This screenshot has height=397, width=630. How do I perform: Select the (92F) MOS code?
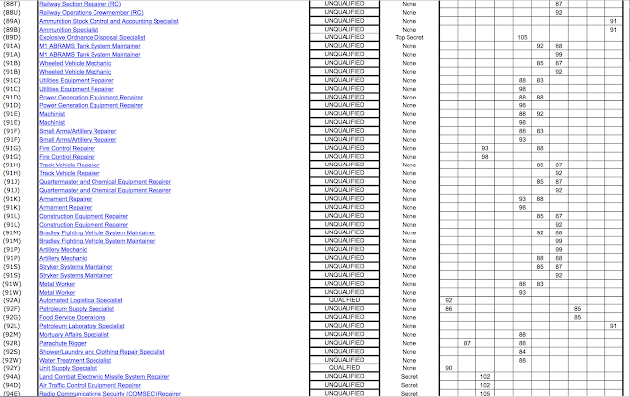click(x=11, y=309)
